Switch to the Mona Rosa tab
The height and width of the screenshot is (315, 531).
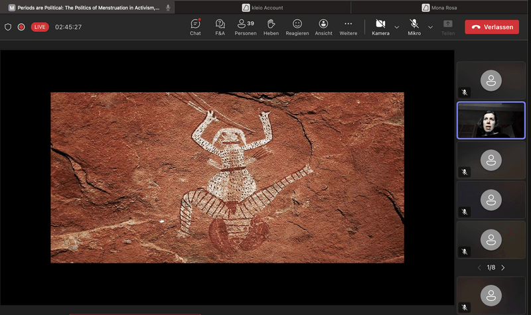click(439, 7)
